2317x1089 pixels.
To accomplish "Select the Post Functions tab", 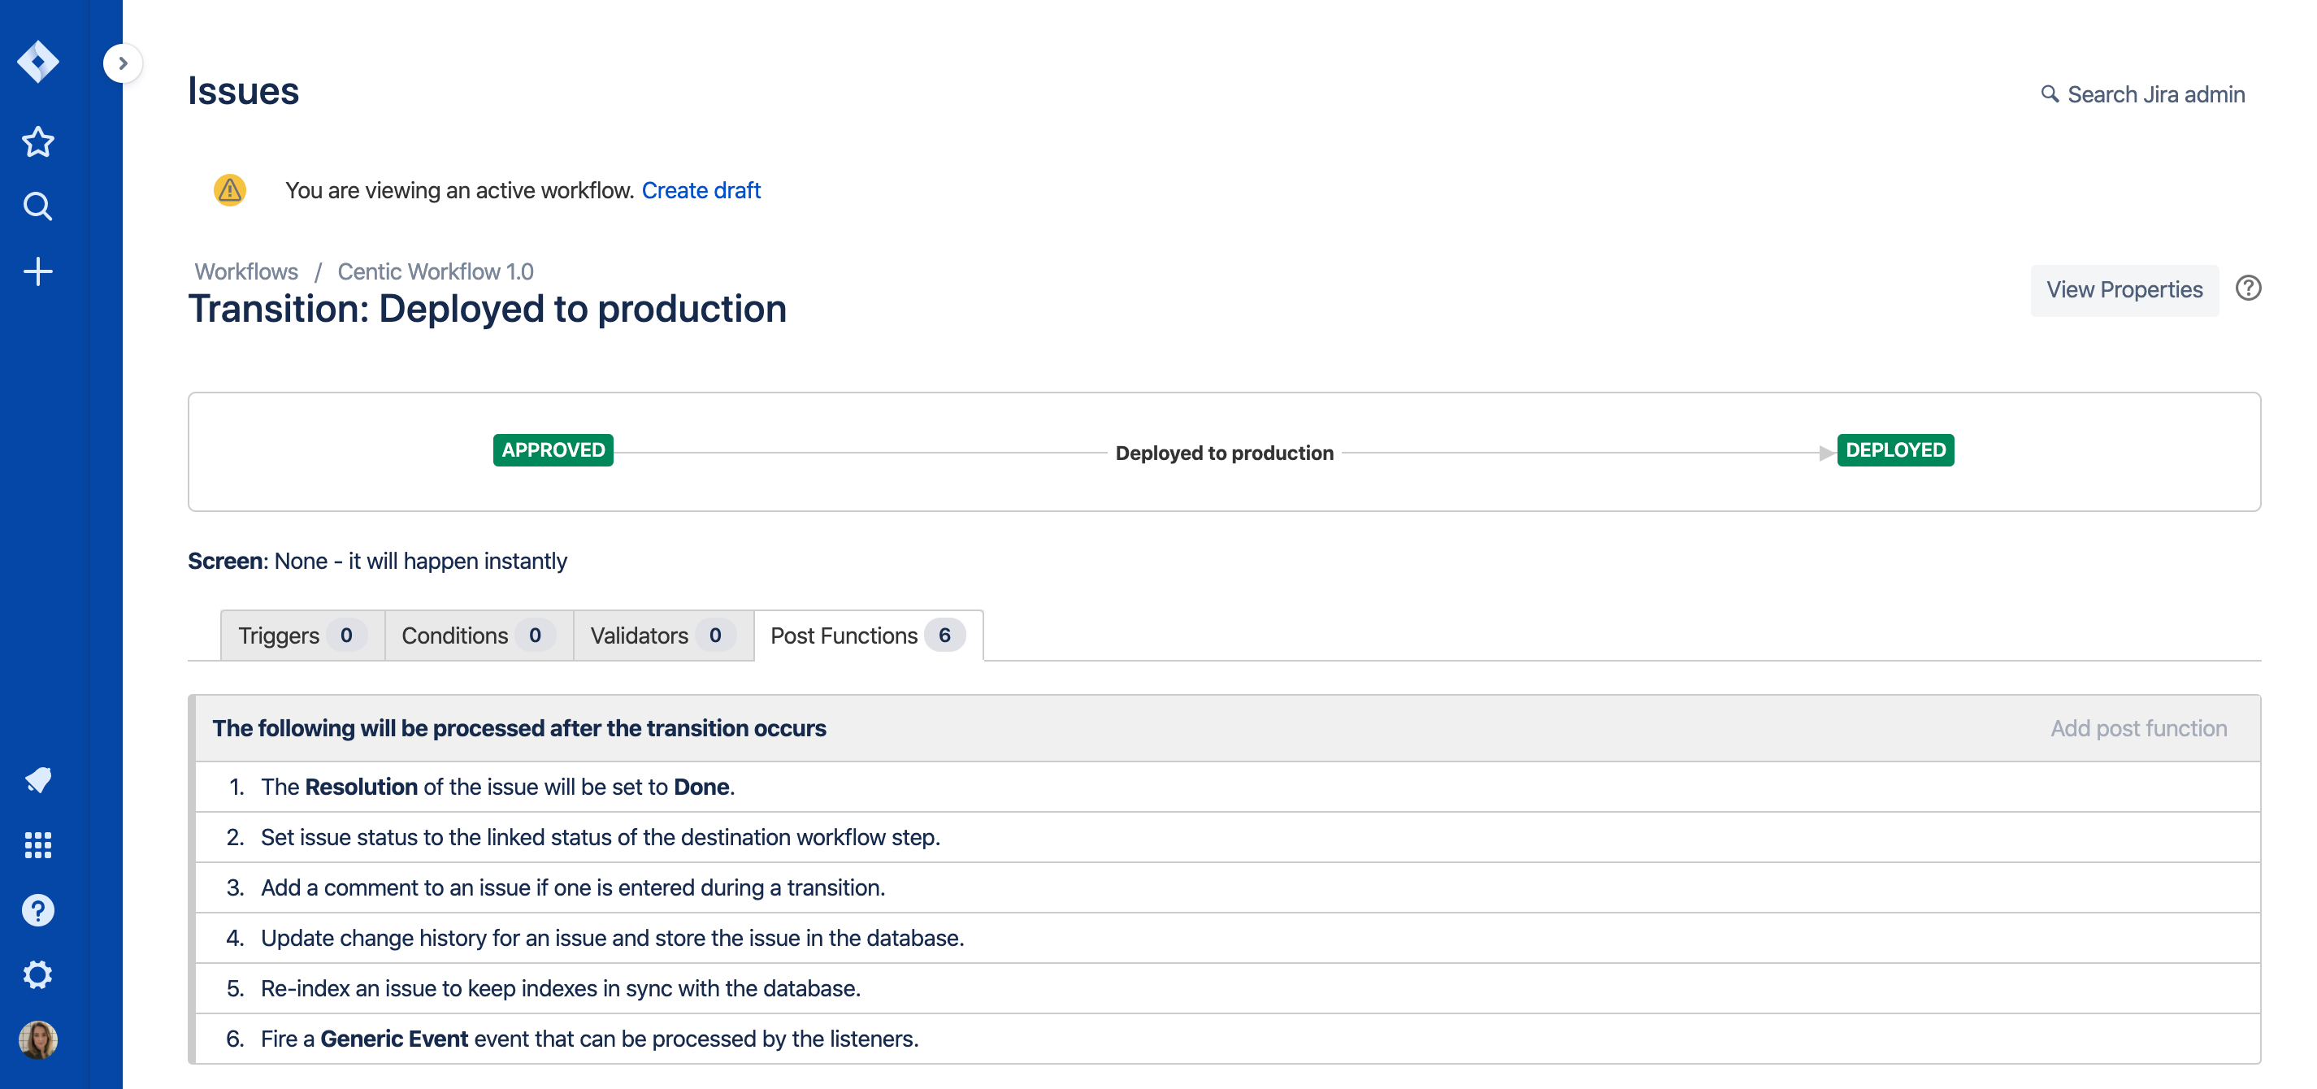I will pyautogui.click(x=869, y=636).
